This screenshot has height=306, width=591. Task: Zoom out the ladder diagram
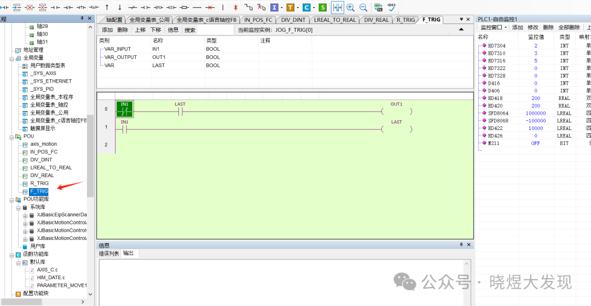tap(363, 7)
